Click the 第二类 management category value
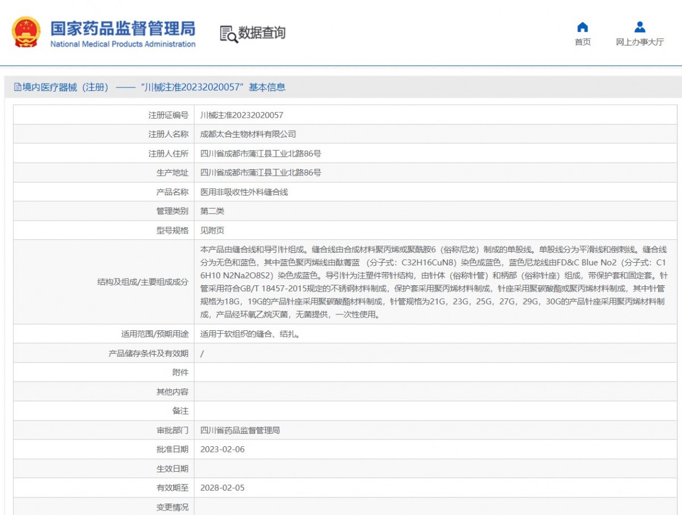This screenshot has height=515, width=682. (x=213, y=211)
